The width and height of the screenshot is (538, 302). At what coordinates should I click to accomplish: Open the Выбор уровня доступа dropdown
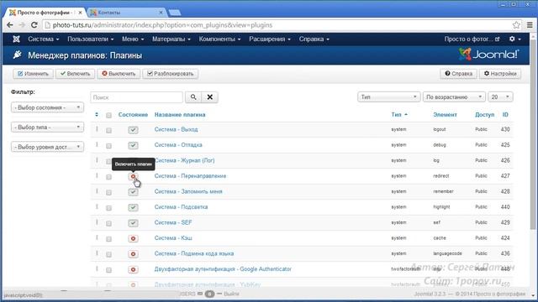47,147
